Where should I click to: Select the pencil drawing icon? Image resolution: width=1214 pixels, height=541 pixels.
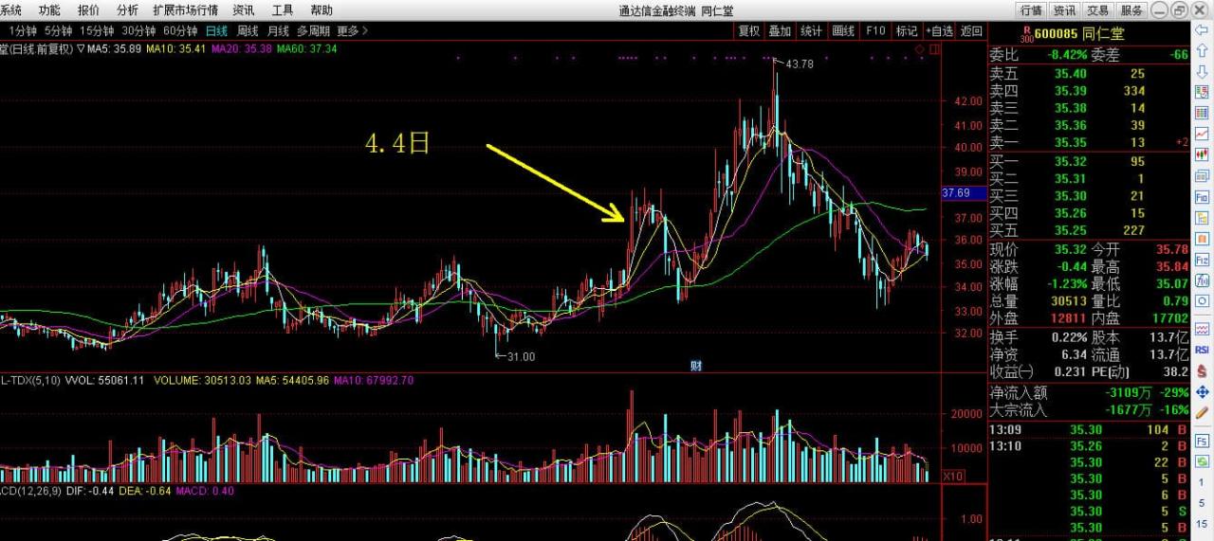1202,412
